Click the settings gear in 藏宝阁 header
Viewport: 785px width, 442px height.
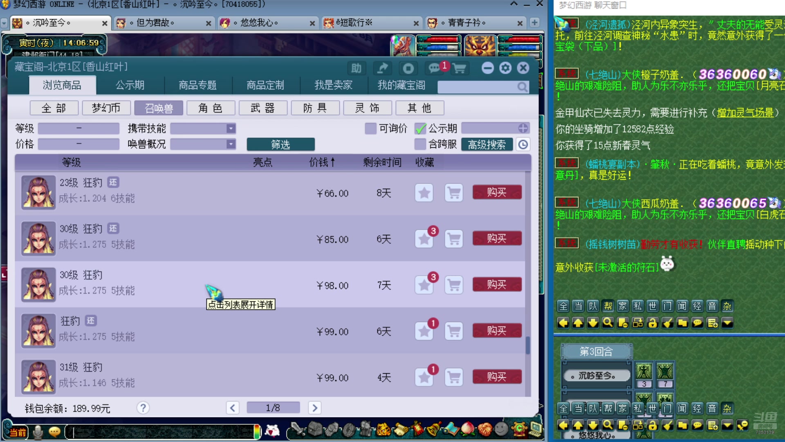(505, 68)
